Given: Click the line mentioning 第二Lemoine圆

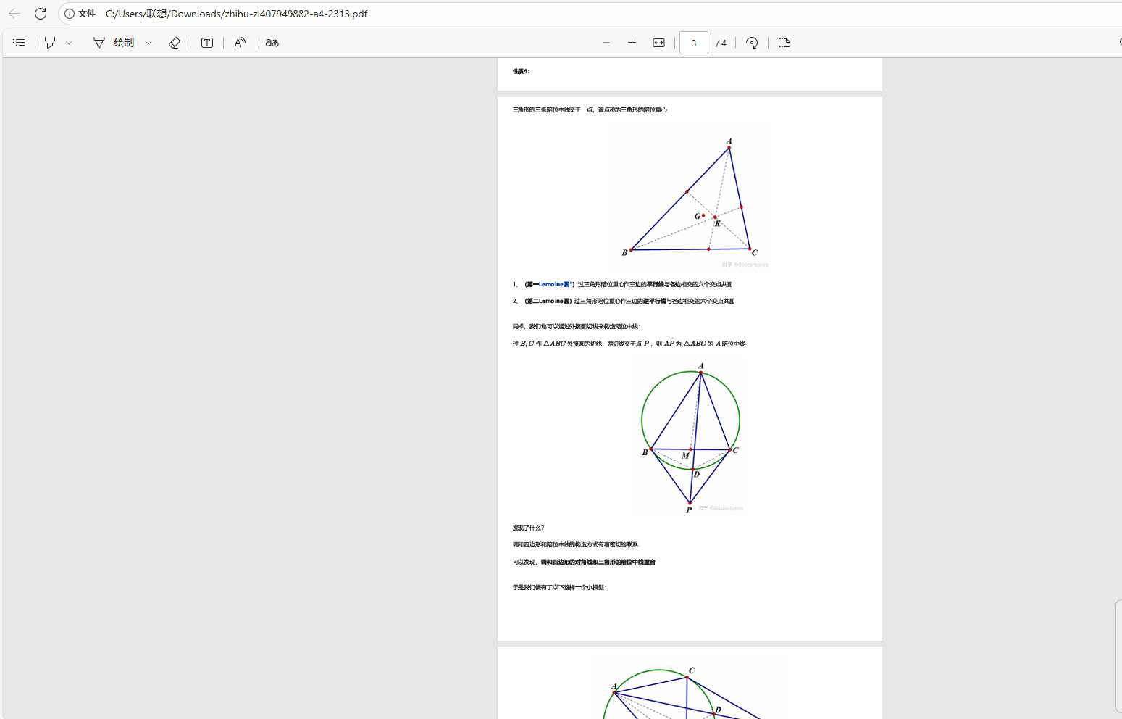Looking at the screenshot, I should (x=624, y=301).
